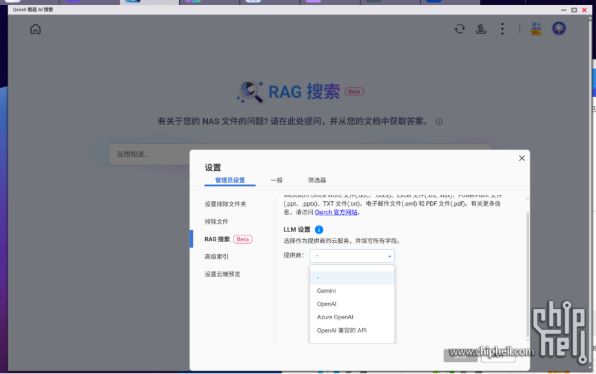Open the three-dot more menu
This screenshot has width=596, height=374.
(x=502, y=29)
